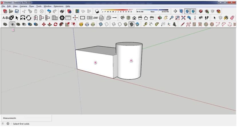Switch to Iso view
Viewport: 237px width, 127px height.
[x=123, y=18]
